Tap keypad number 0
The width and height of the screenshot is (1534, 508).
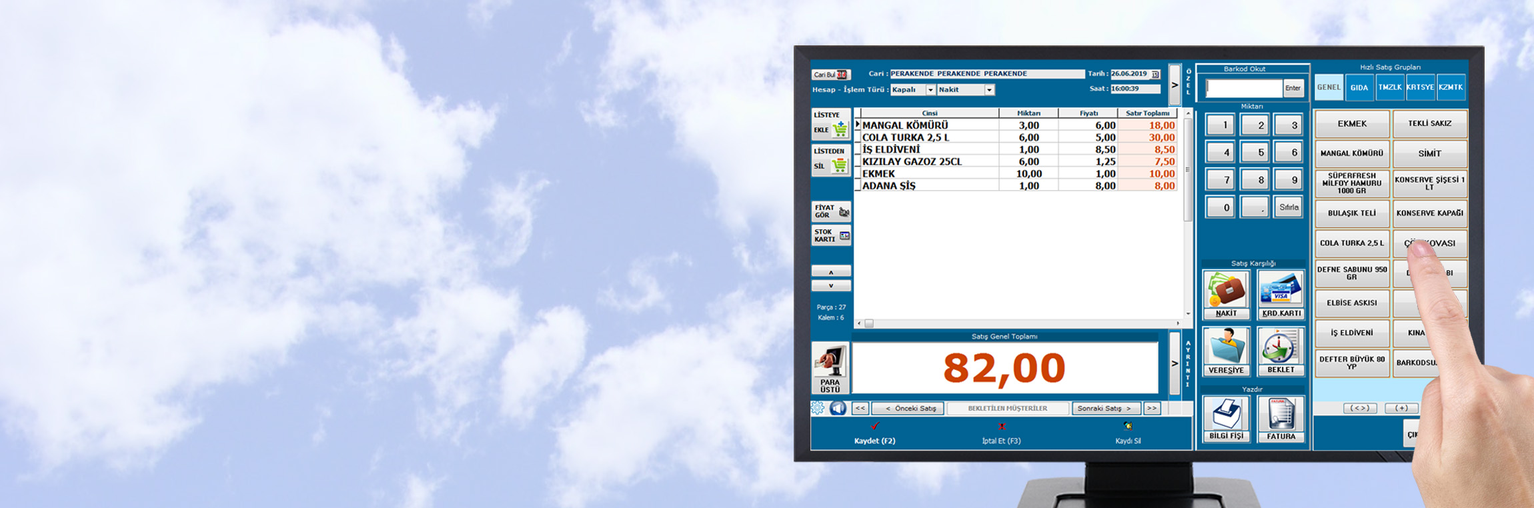pyautogui.click(x=1221, y=207)
